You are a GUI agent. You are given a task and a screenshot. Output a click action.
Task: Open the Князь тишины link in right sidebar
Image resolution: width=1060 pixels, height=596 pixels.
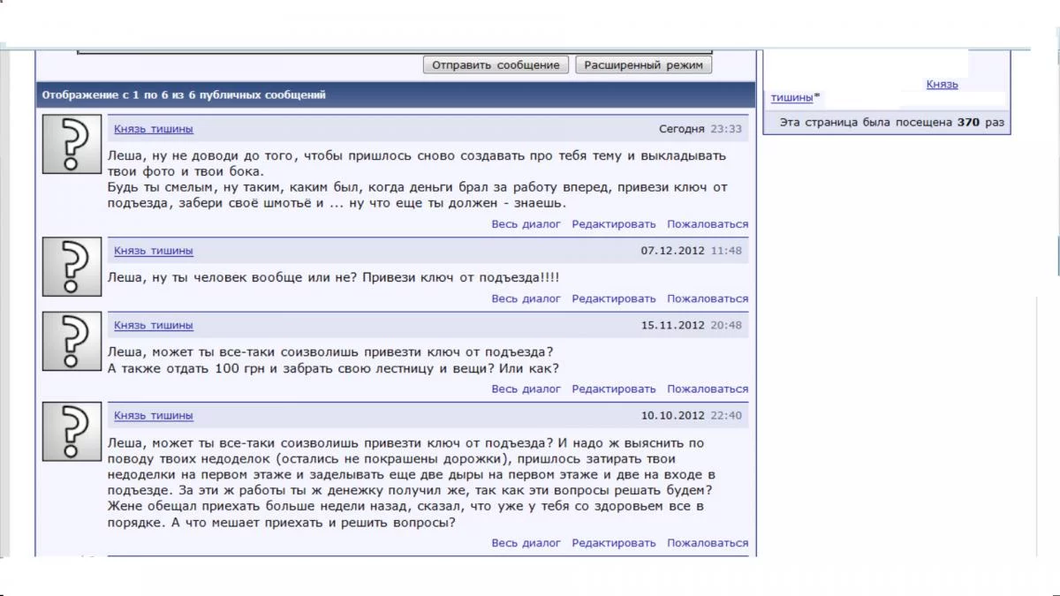click(x=943, y=85)
